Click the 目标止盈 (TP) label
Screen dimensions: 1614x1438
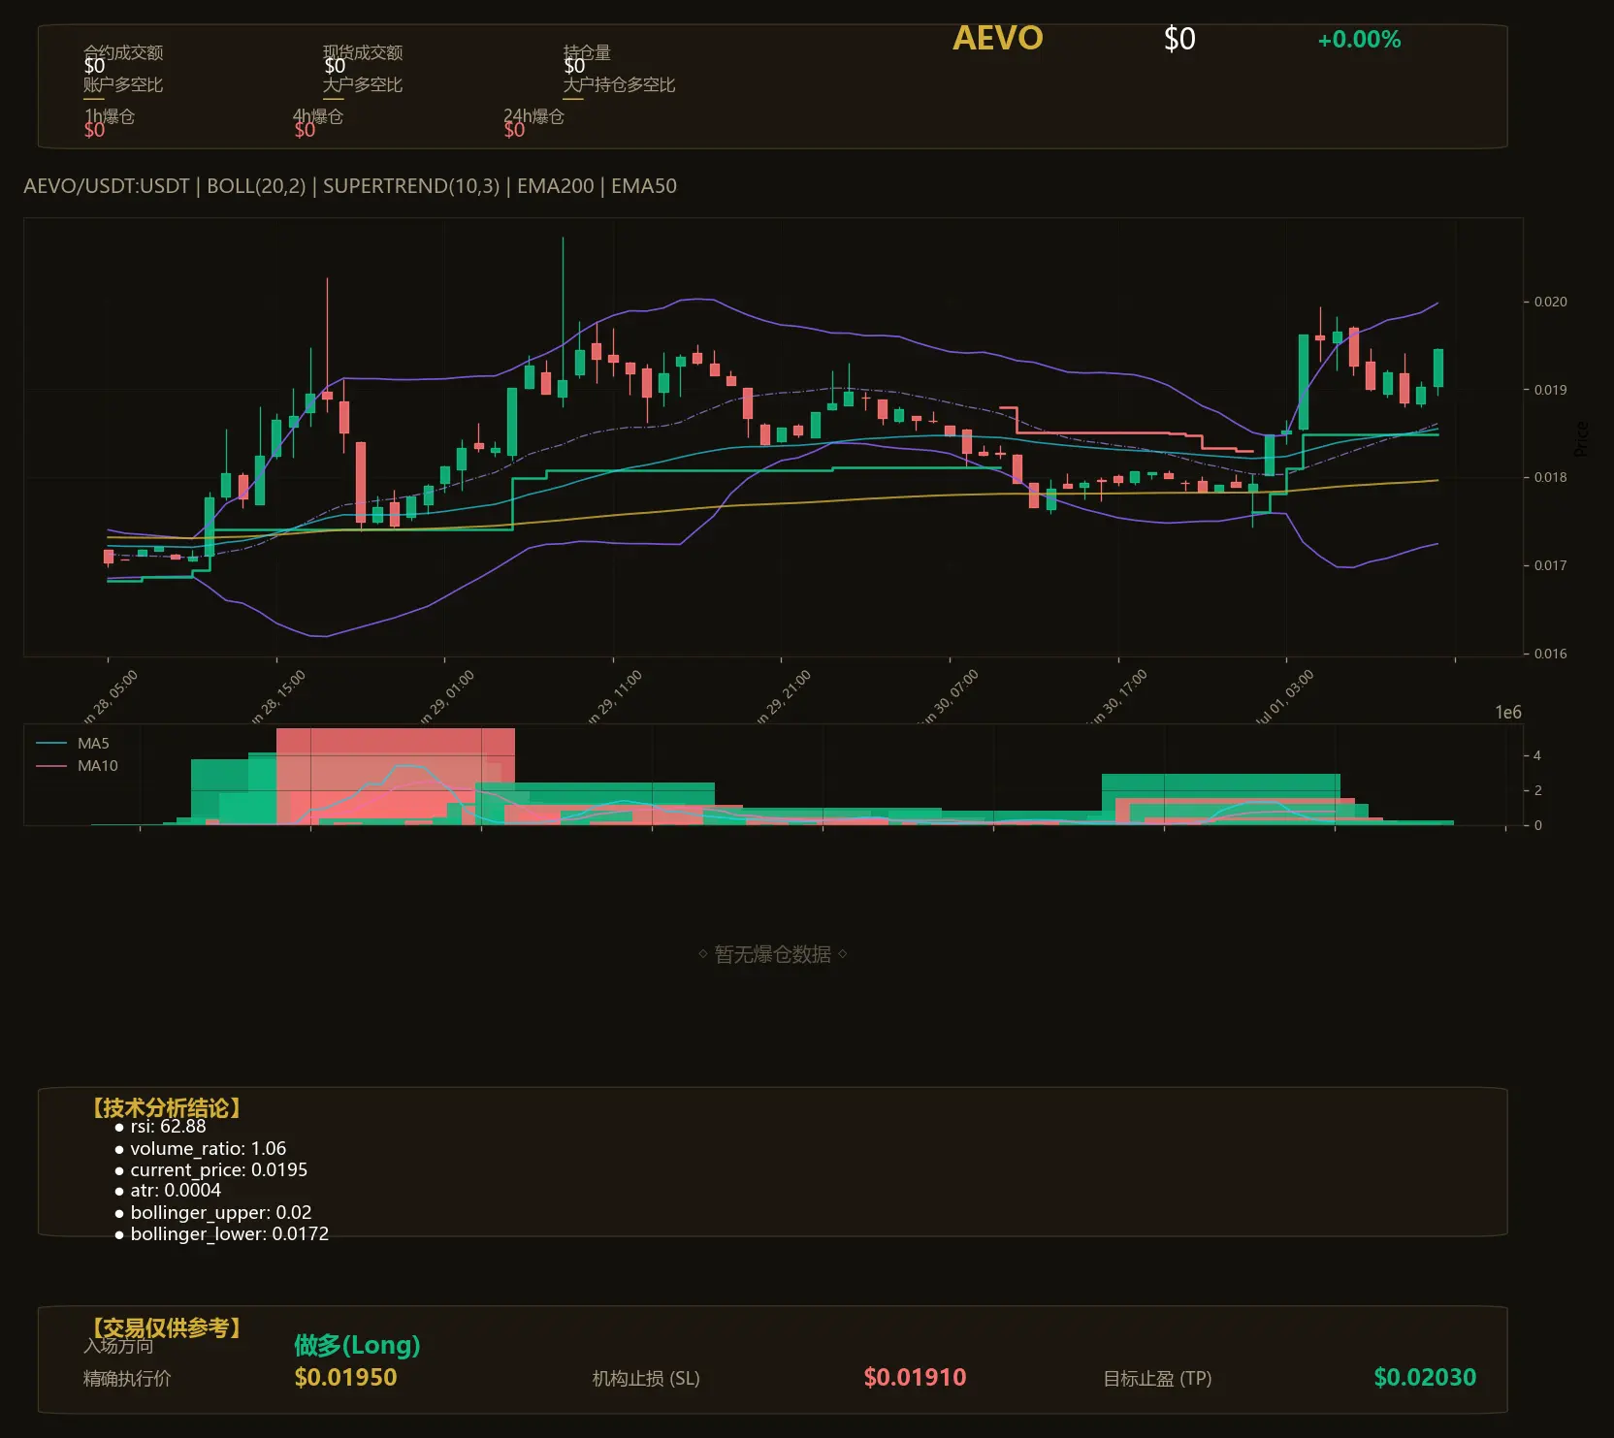click(x=1157, y=1379)
